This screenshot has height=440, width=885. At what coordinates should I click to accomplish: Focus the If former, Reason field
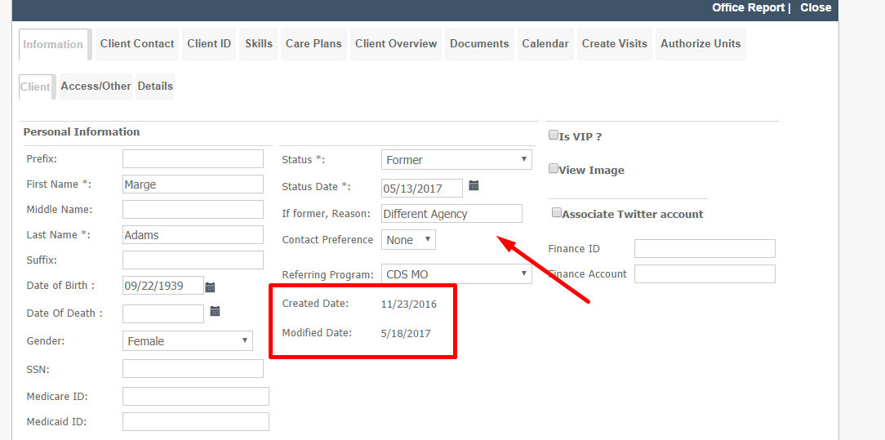451,214
